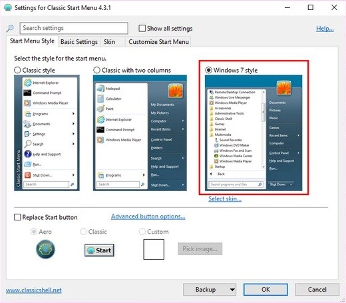
Task: Enable the Show all settings checkbox
Action: pos(142,29)
